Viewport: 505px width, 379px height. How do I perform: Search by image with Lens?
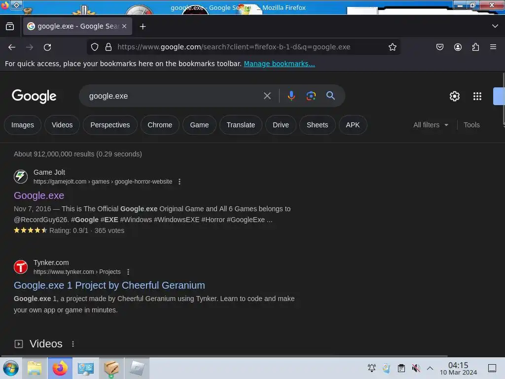pos(311,96)
